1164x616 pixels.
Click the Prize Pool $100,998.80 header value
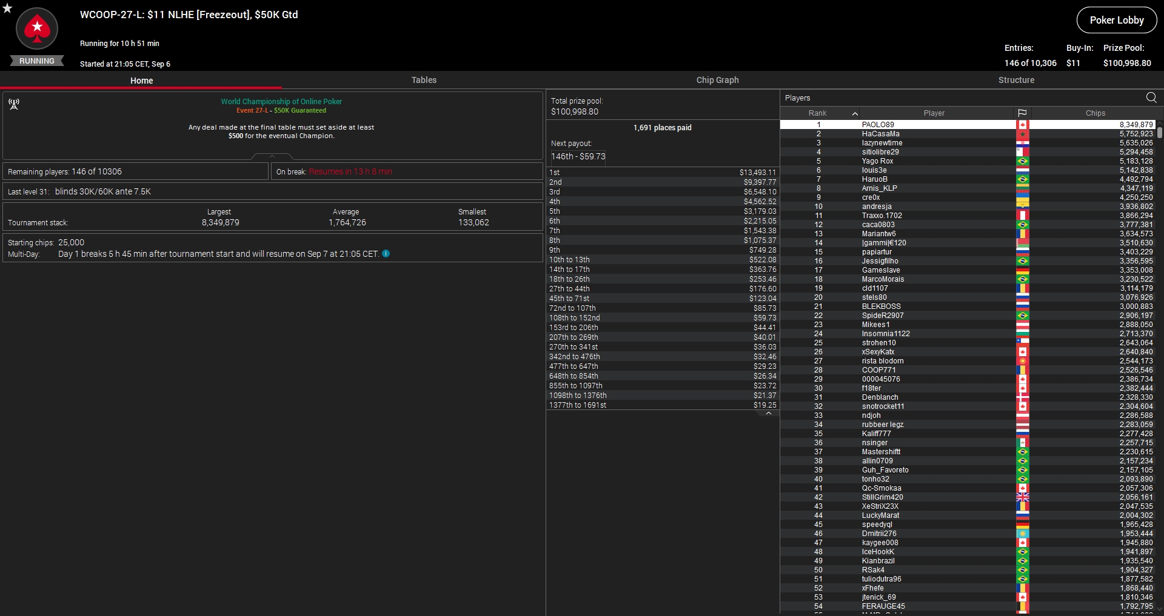point(1127,63)
